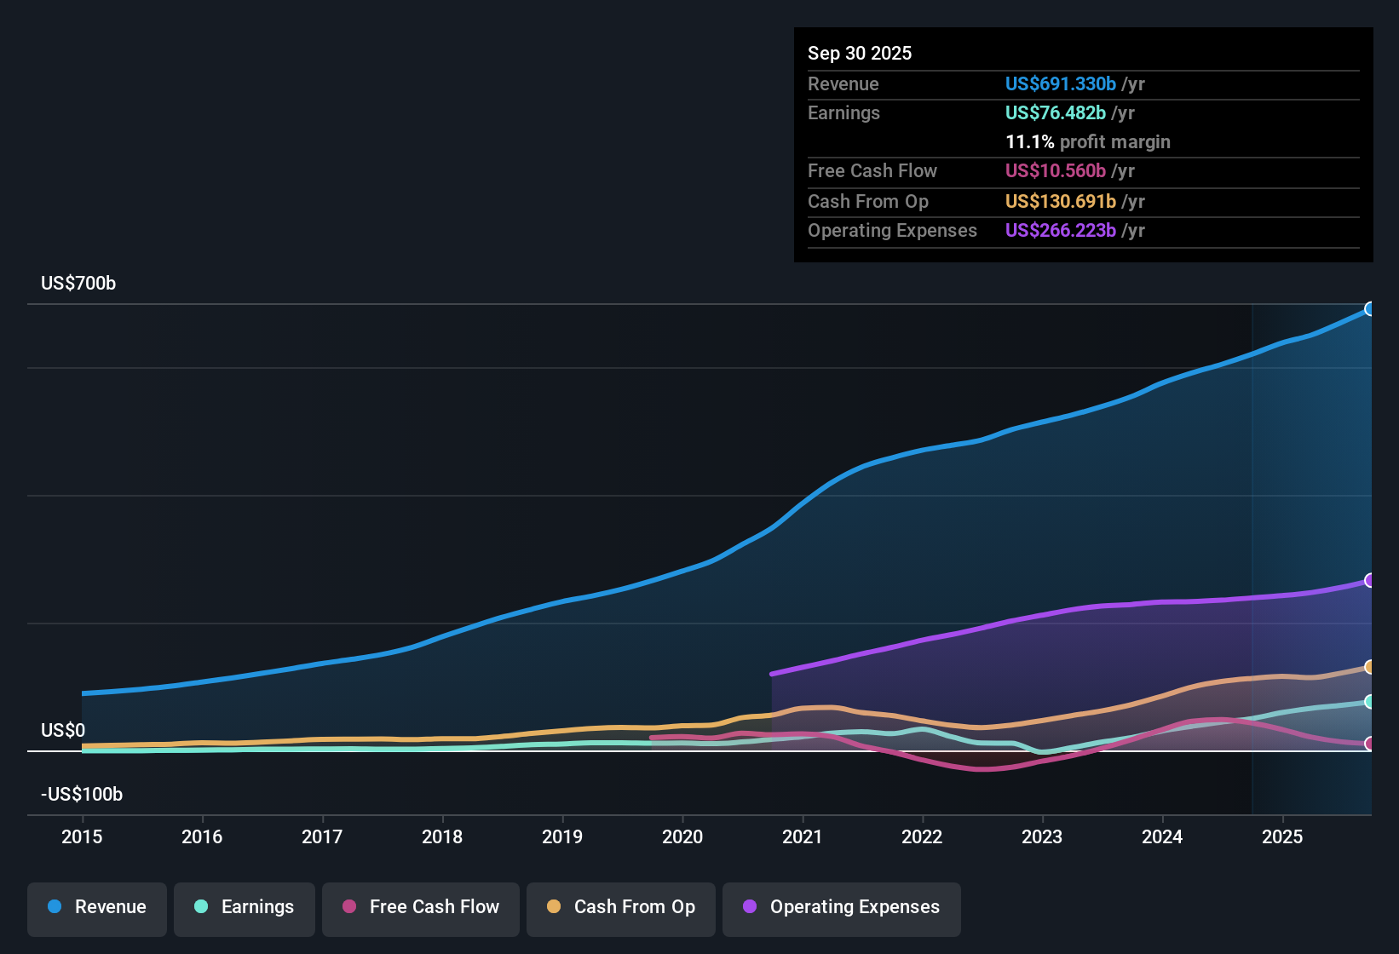1399x954 pixels.
Task: Expand the Cash From Op legend chip
Action: pos(620,907)
